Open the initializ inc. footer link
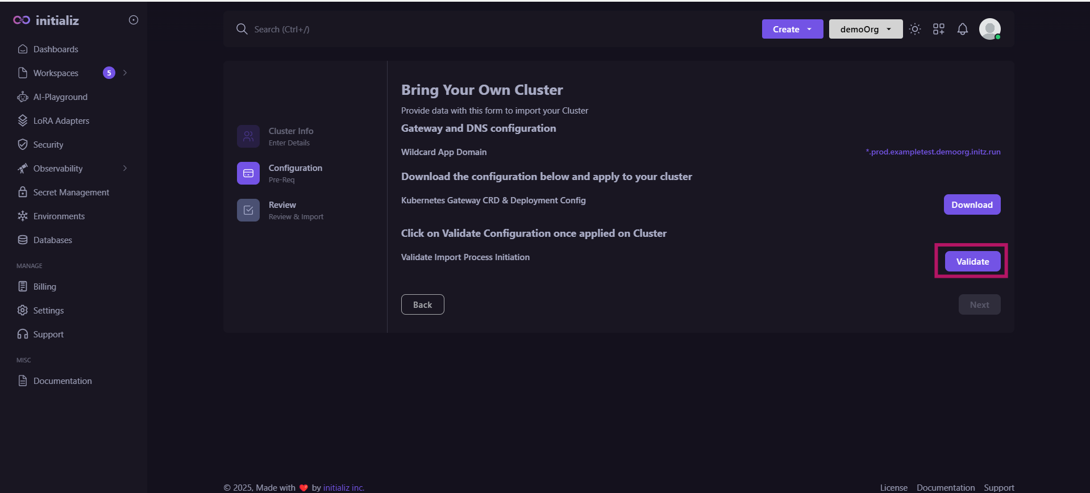Viewport: 1090px width, 493px height. (x=344, y=488)
